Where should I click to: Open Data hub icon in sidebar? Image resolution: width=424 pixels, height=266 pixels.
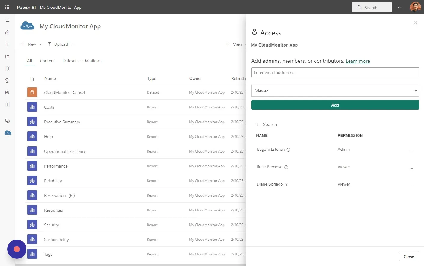click(8, 68)
